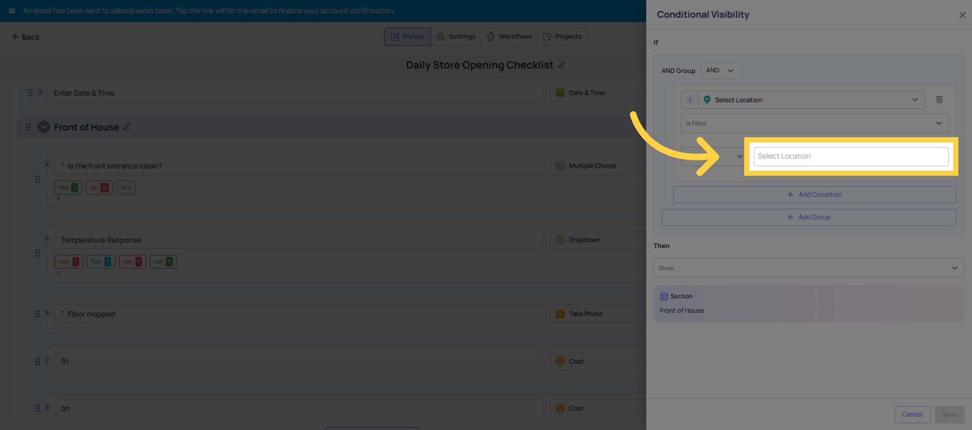
Task: Click the No answer option
Action: [99, 187]
